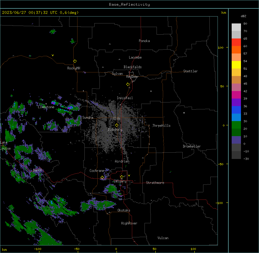
Task: Click the yellow diamond marker south of RedDeer
Action: 128,84
